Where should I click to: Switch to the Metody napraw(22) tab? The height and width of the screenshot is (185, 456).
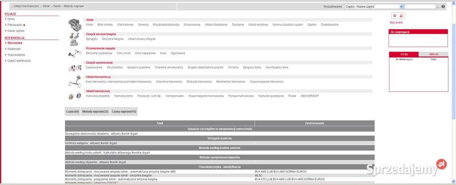[x=95, y=111]
